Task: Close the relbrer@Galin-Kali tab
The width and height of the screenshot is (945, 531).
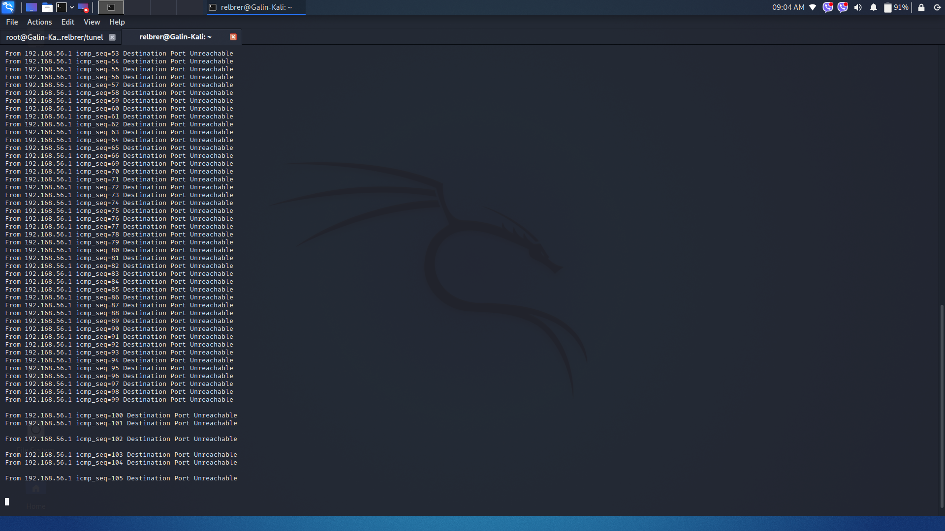Action: tap(233, 37)
